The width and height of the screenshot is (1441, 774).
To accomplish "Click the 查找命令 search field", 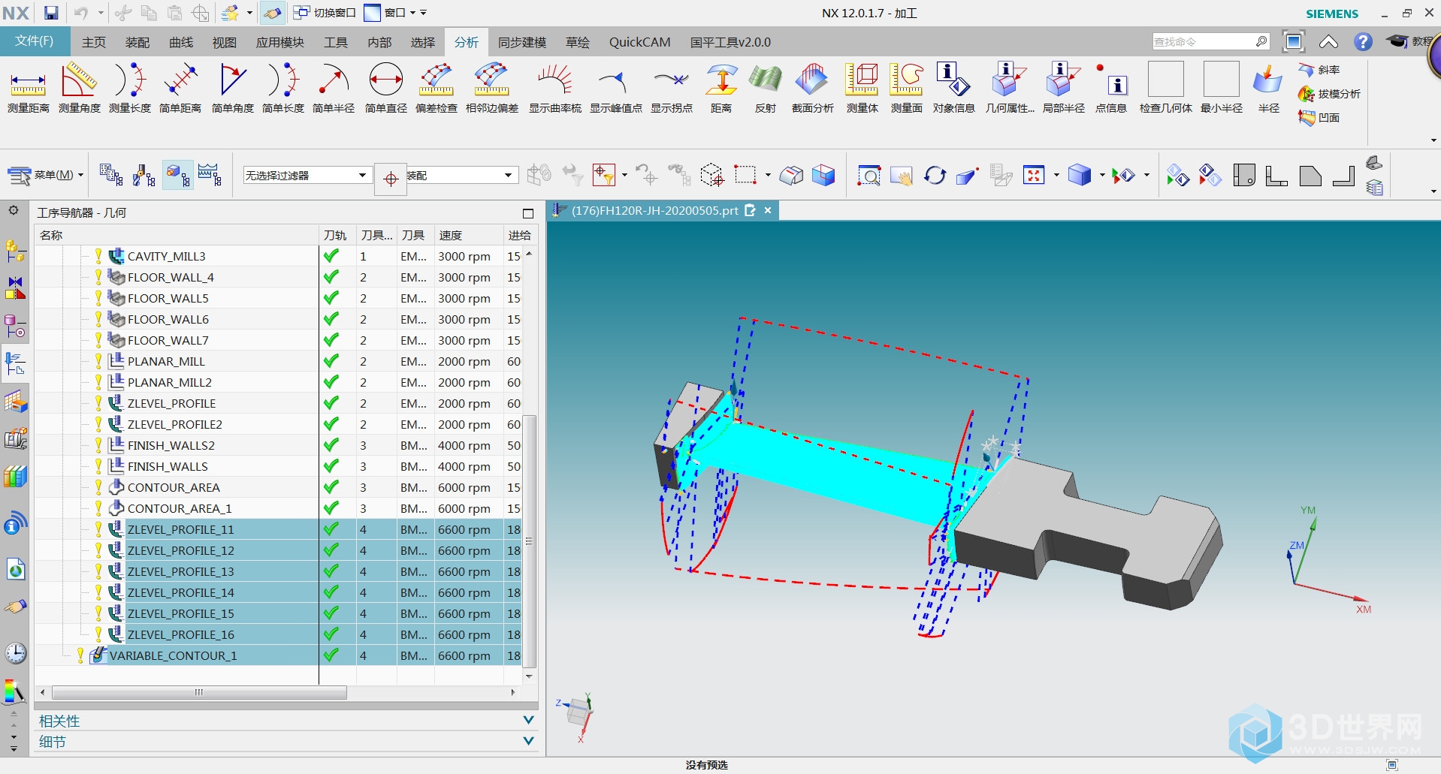I will [x=1204, y=42].
